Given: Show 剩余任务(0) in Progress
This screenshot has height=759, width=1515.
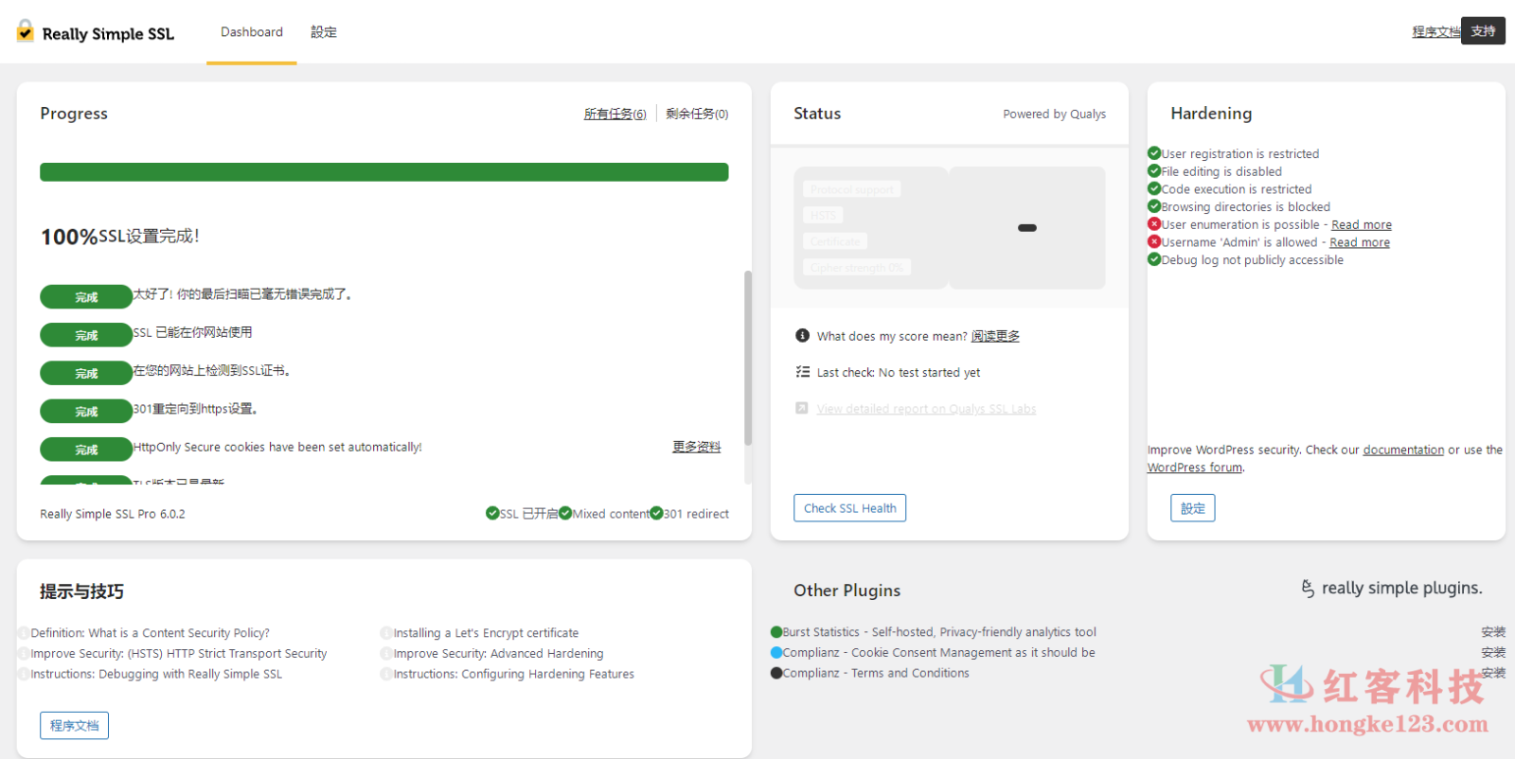Looking at the screenshot, I should (697, 114).
